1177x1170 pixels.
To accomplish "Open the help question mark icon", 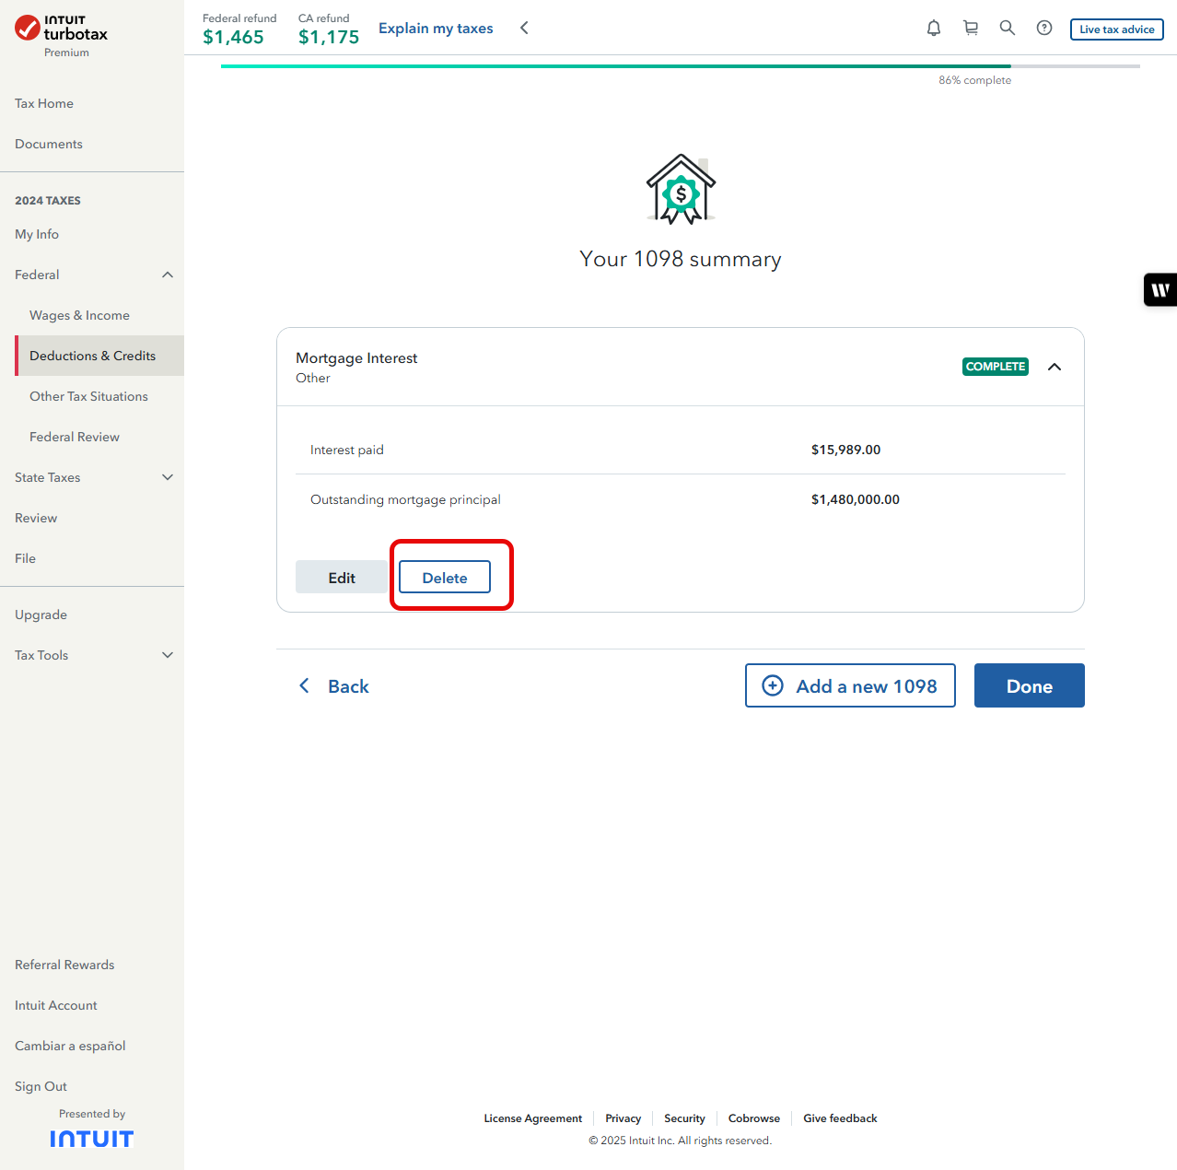I will point(1044,29).
